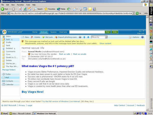
Task: Click Sign out link
Action: tap(141, 33)
